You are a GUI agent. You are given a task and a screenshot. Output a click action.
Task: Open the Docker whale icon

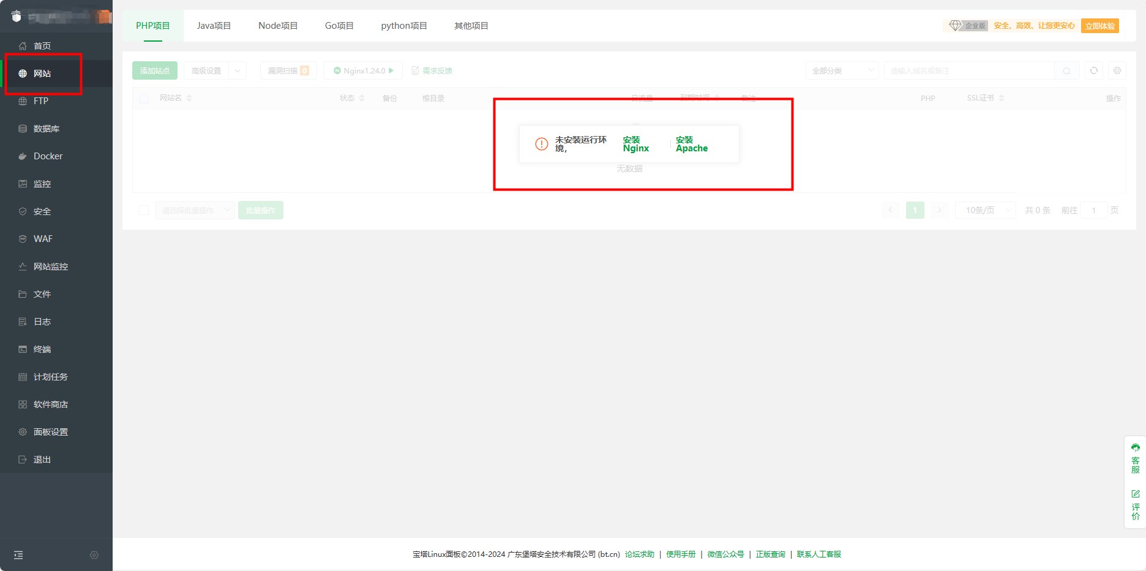(23, 156)
